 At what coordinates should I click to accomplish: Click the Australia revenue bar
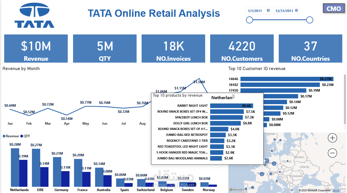click(99, 177)
